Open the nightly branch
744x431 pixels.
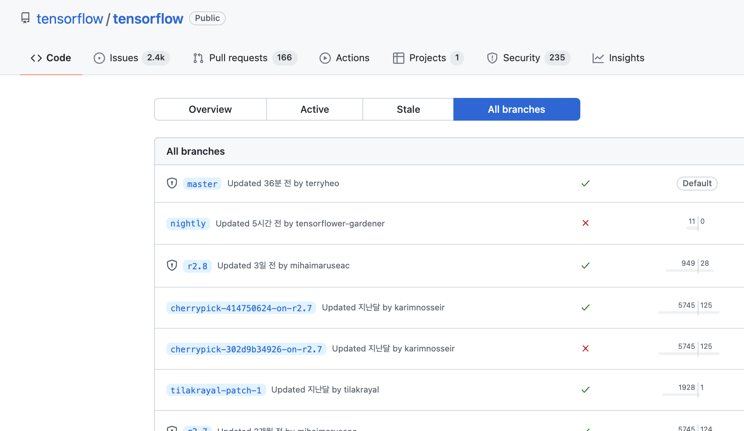point(188,223)
